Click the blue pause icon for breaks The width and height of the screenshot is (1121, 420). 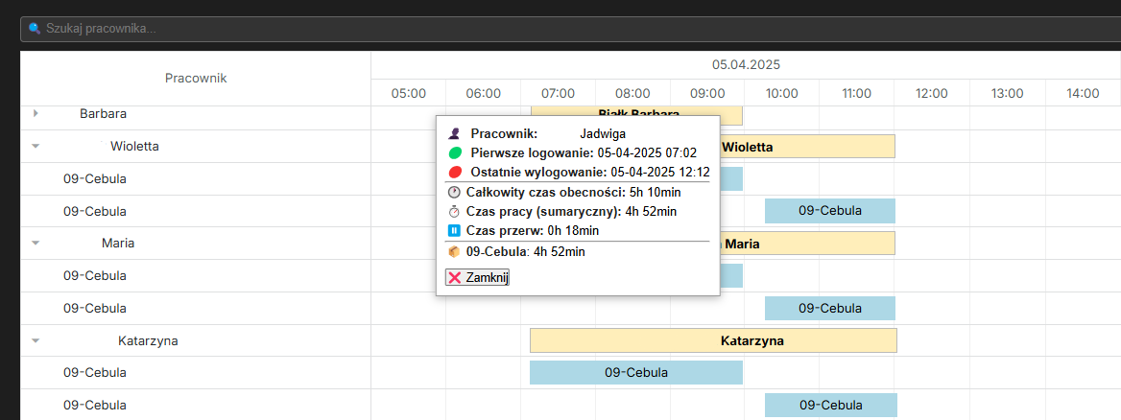[x=454, y=230]
